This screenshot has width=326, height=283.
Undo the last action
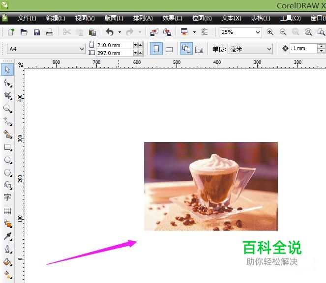point(110,32)
